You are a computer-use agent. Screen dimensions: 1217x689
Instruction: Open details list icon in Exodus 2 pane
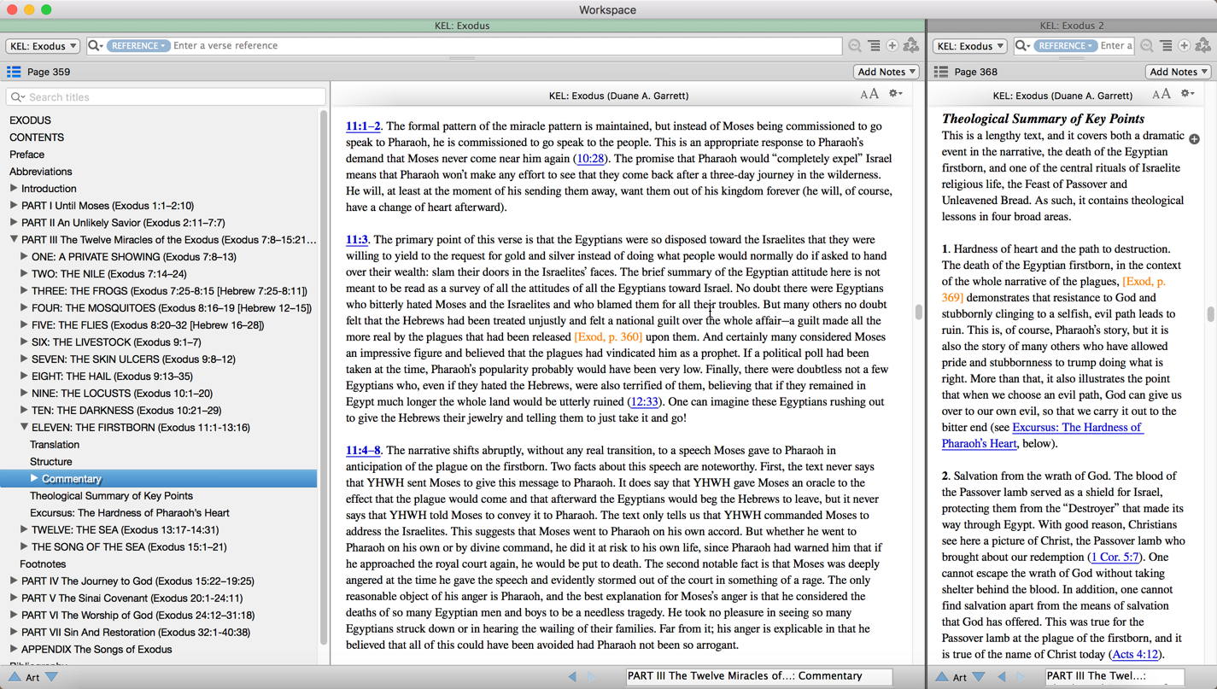[x=1166, y=45]
